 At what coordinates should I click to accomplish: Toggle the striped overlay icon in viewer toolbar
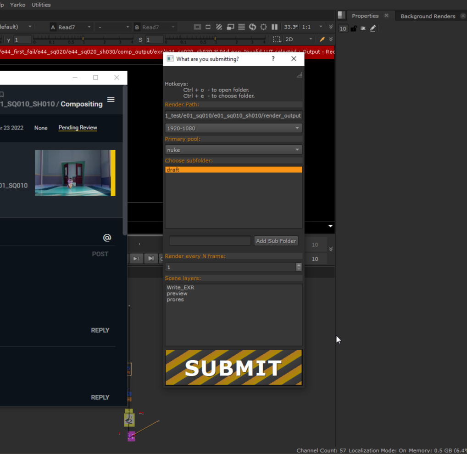(x=219, y=27)
